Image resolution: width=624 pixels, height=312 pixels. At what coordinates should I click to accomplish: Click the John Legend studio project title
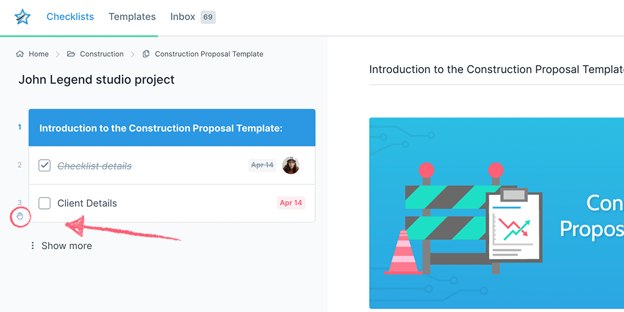(96, 80)
